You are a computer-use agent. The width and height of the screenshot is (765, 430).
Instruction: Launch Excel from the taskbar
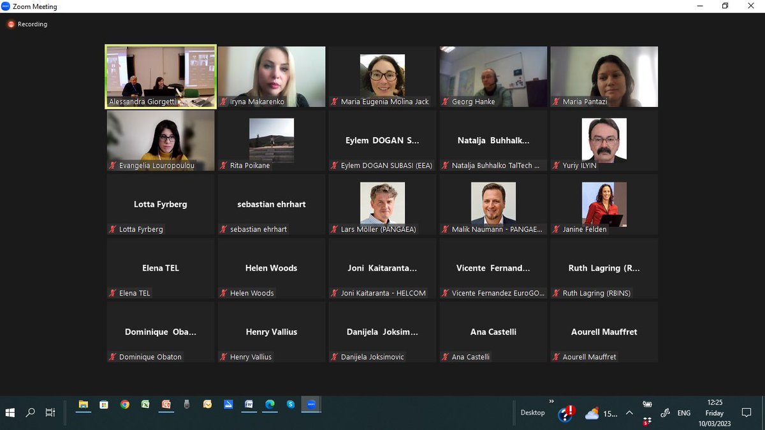tap(145, 404)
